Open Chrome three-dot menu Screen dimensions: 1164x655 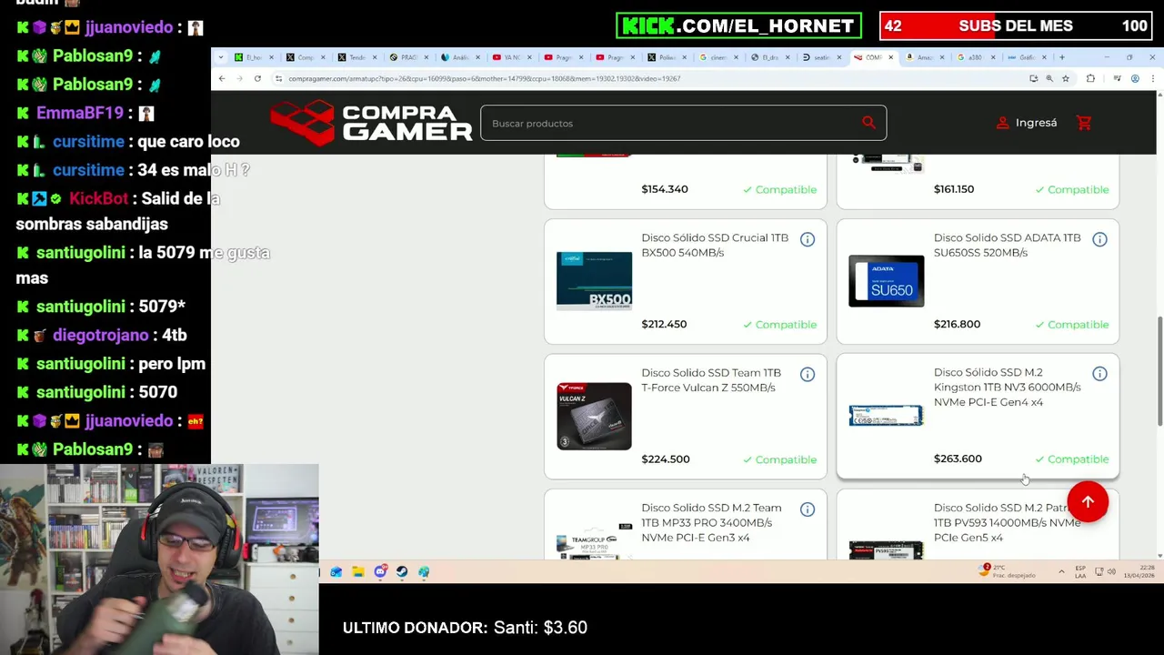click(1152, 78)
